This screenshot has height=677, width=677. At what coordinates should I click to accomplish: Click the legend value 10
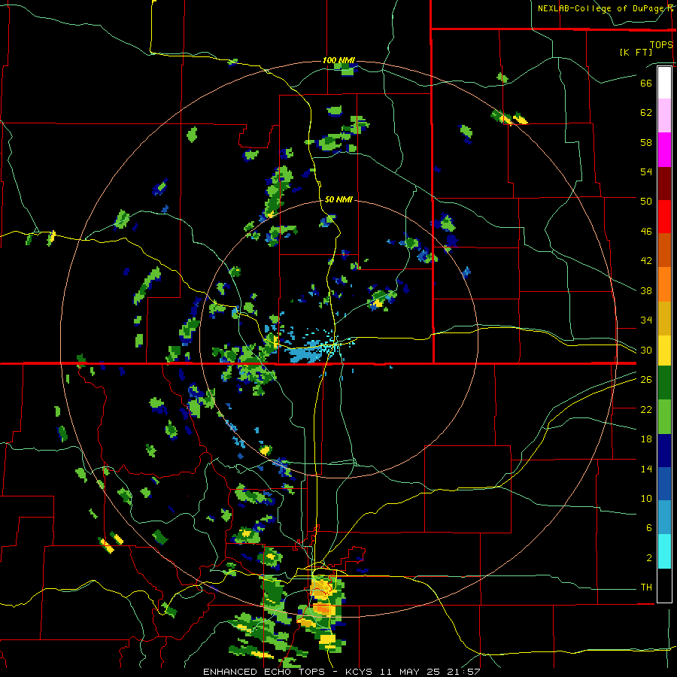pyautogui.click(x=646, y=498)
